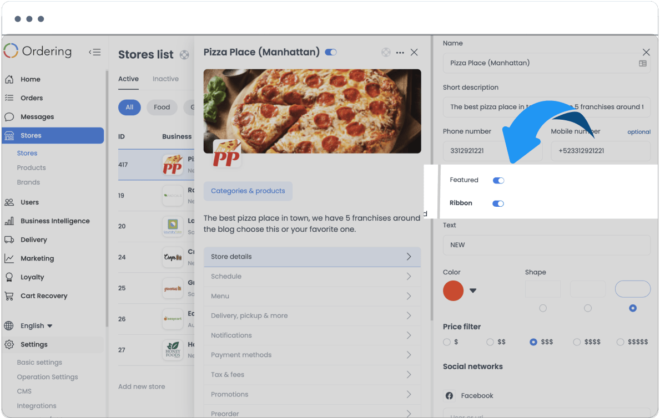Click the PP logo on pizza banner
Screen dimensions: 660x418
[226, 154]
